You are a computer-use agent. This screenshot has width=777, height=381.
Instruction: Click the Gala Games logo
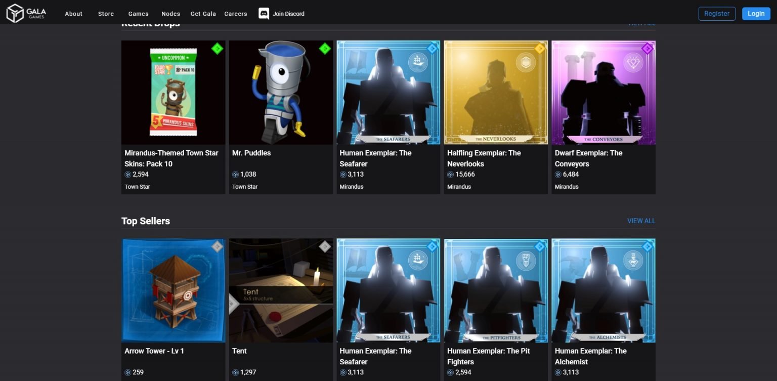coord(26,13)
